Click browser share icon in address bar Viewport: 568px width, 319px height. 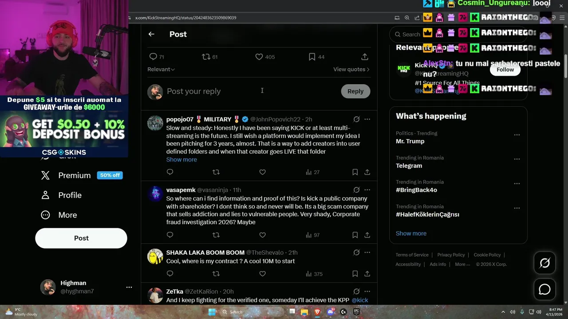point(417,18)
